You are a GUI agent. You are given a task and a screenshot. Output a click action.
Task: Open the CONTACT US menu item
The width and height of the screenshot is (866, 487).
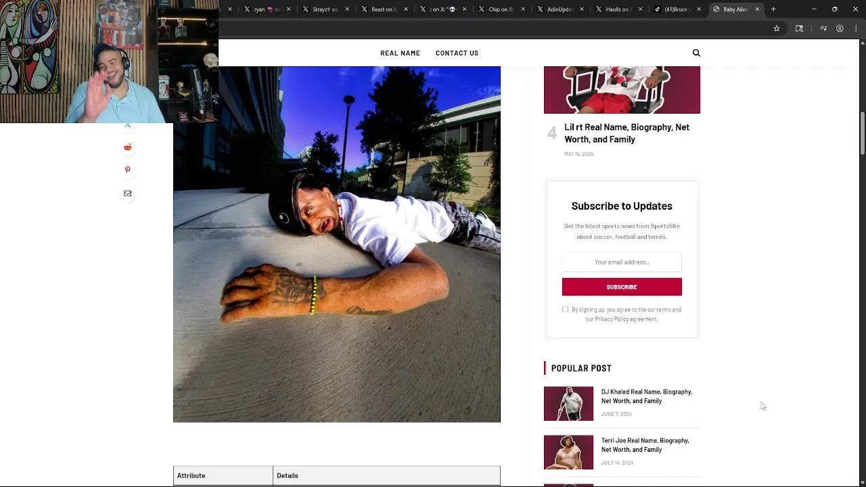pyautogui.click(x=457, y=53)
